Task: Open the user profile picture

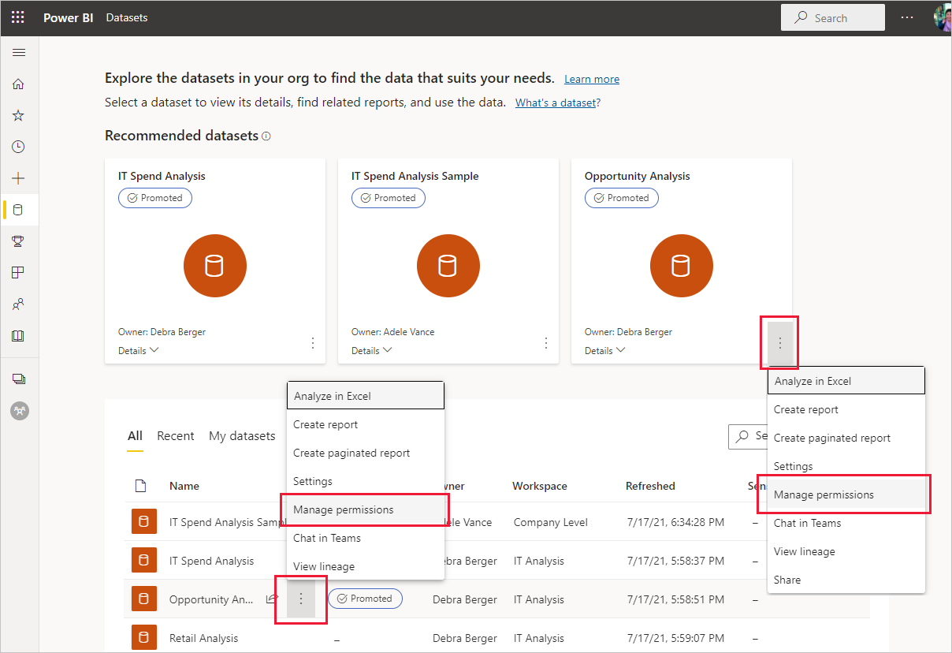Action: pyautogui.click(x=943, y=17)
